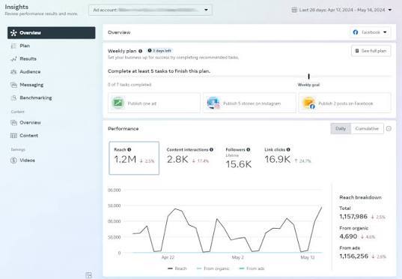Click the Plan icon in sidebar
Screen dimensions: 402x279
13,46
